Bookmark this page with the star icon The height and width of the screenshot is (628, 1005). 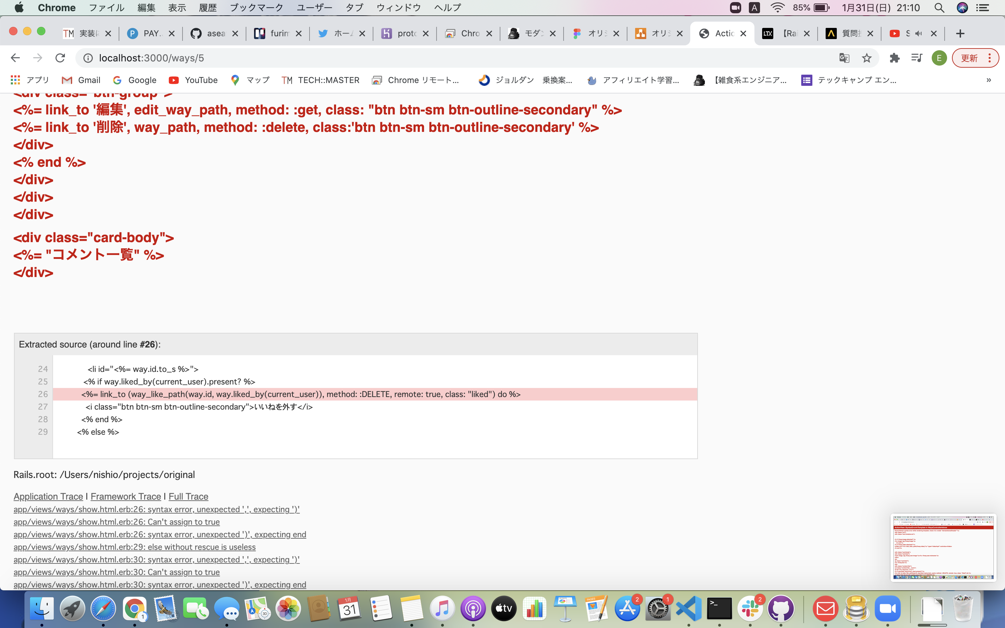[x=866, y=58]
